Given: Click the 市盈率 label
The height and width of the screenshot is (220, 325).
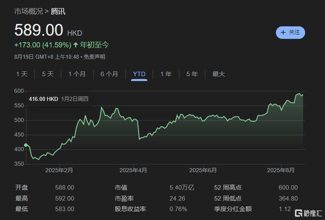Looking at the screenshot, I should pos(124,198).
